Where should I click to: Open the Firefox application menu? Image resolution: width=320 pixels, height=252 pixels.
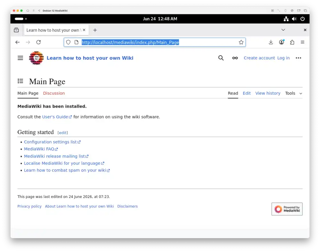[x=302, y=42]
